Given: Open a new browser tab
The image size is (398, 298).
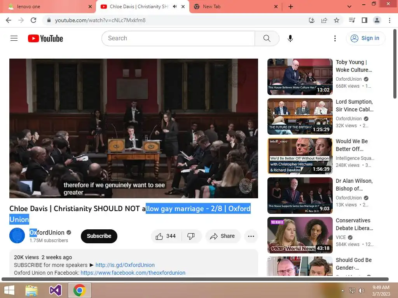Looking at the screenshot, I should tap(291, 7).
